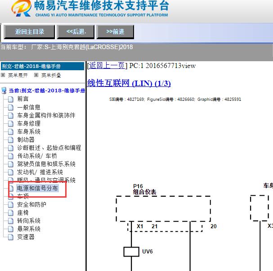
Task: Open 驾驶员信息和娱乐系统 section
Action: [x=46, y=164]
